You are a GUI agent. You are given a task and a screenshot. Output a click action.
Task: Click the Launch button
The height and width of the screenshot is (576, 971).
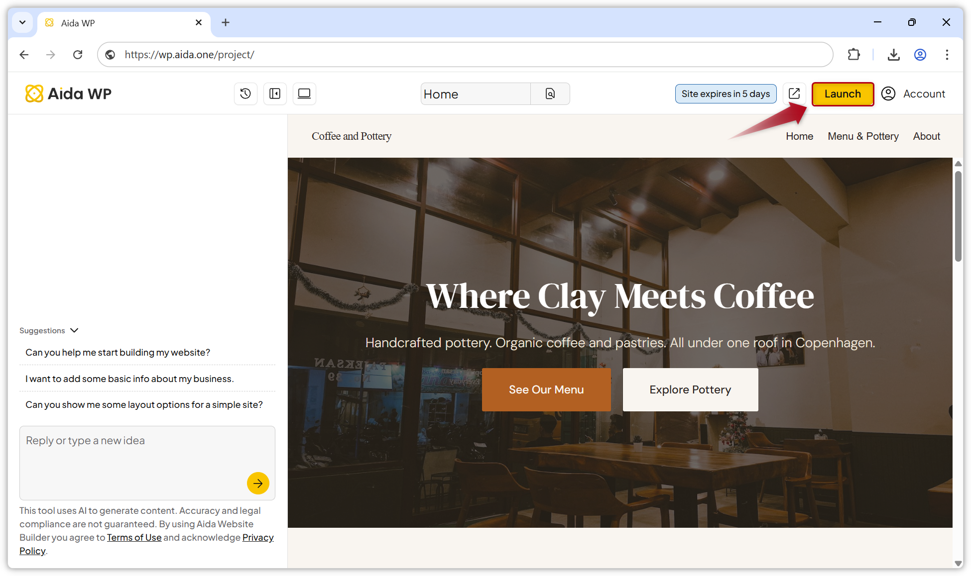pos(843,94)
